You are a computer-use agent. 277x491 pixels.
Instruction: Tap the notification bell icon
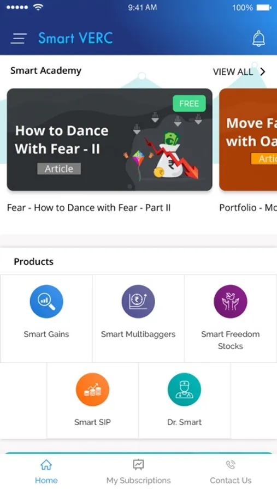click(x=258, y=39)
